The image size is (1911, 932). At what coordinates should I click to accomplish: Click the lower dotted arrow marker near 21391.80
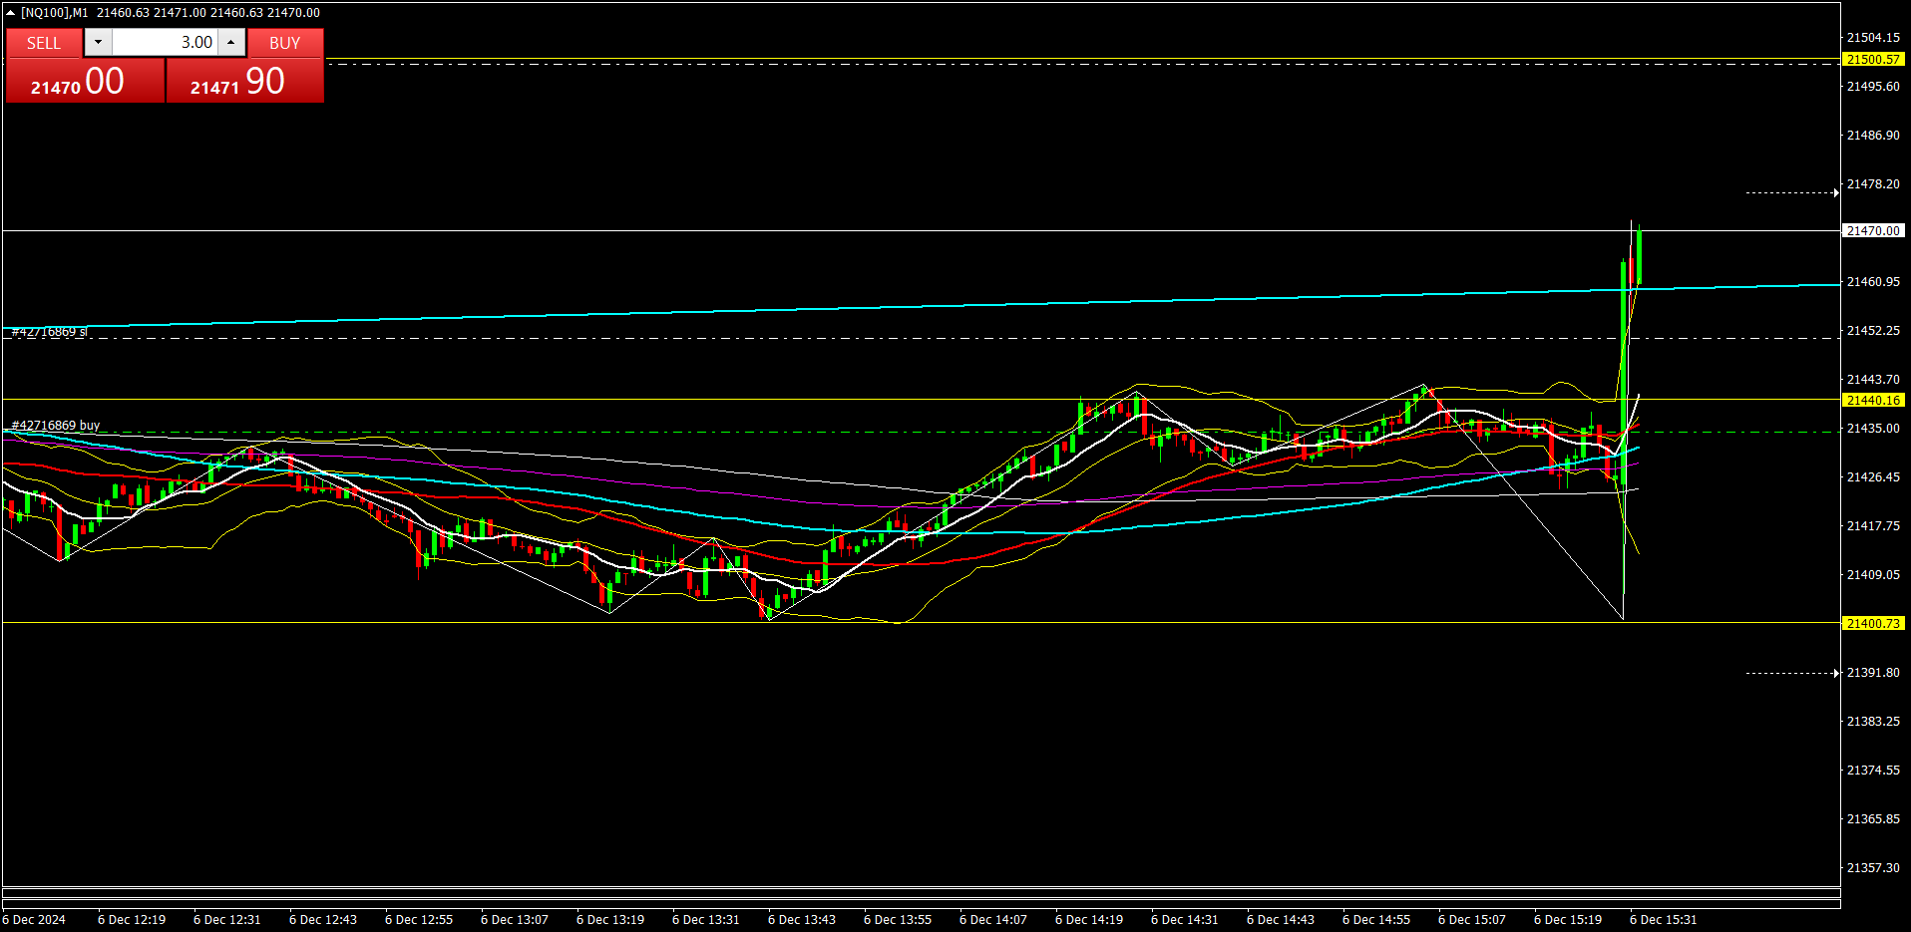[1791, 673]
